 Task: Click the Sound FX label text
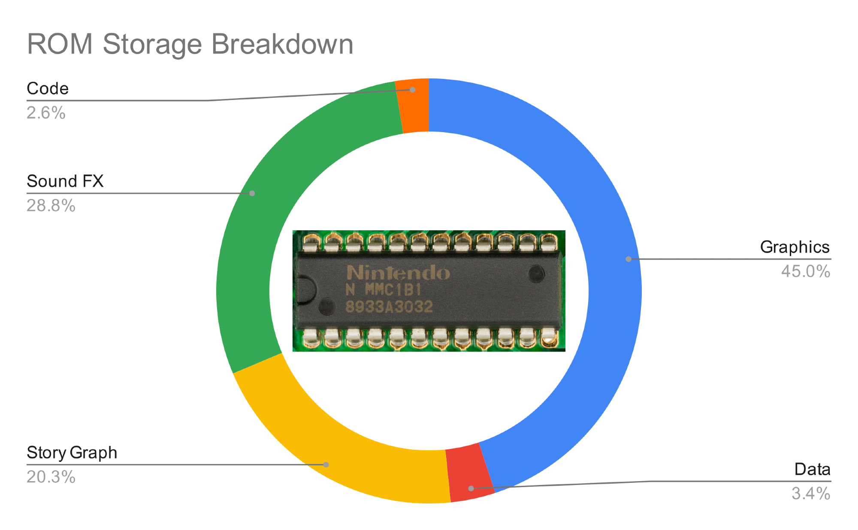(65, 181)
